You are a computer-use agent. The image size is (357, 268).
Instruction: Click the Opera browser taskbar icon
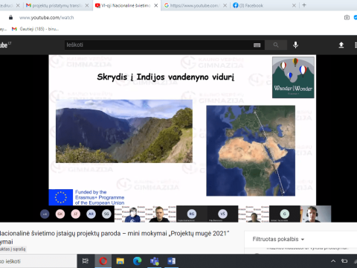[x=103, y=261]
